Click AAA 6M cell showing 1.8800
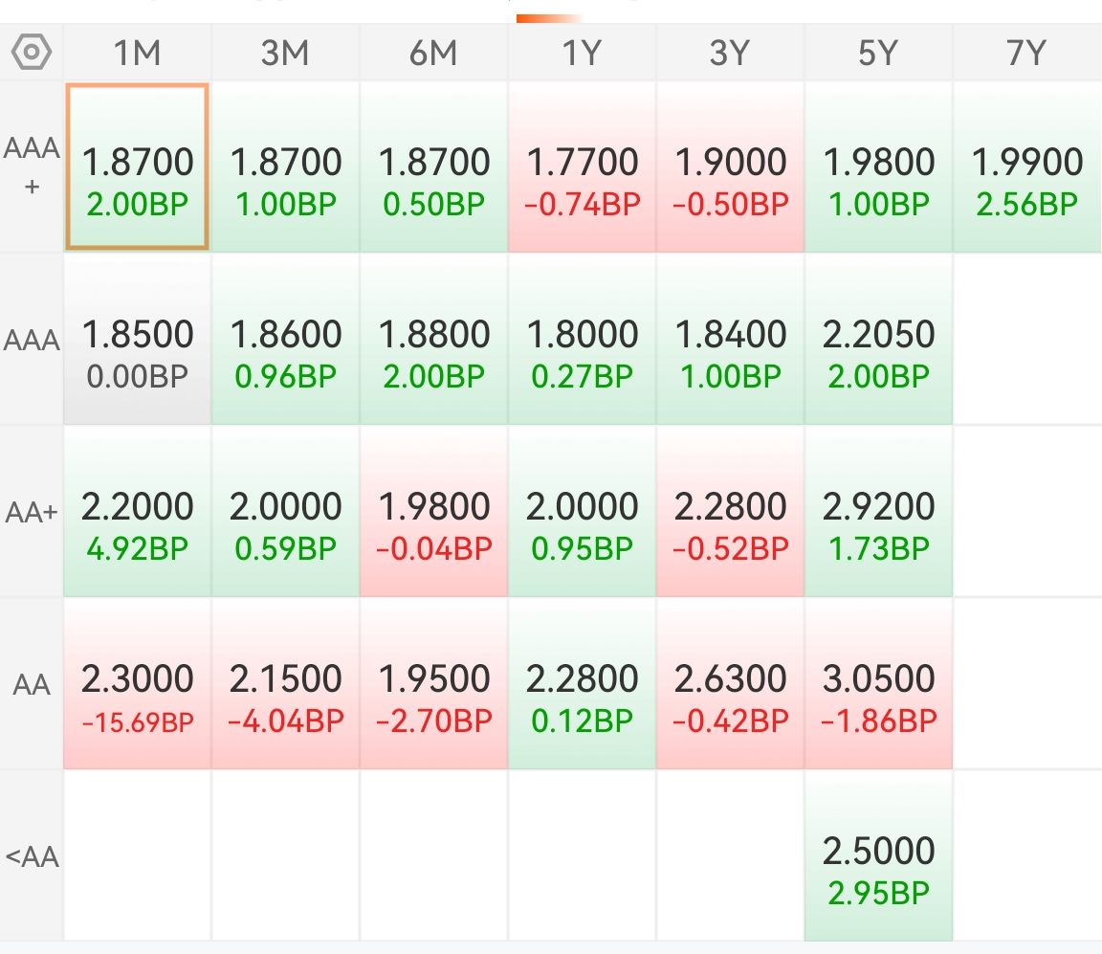1102x954 pixels. [x=433, y=340]
